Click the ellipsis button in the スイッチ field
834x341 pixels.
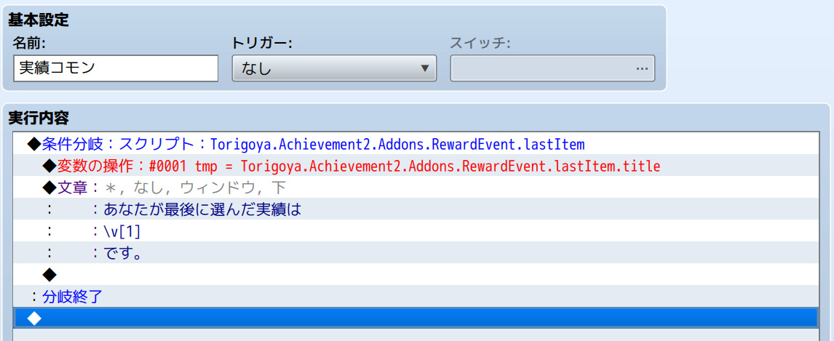641,68
